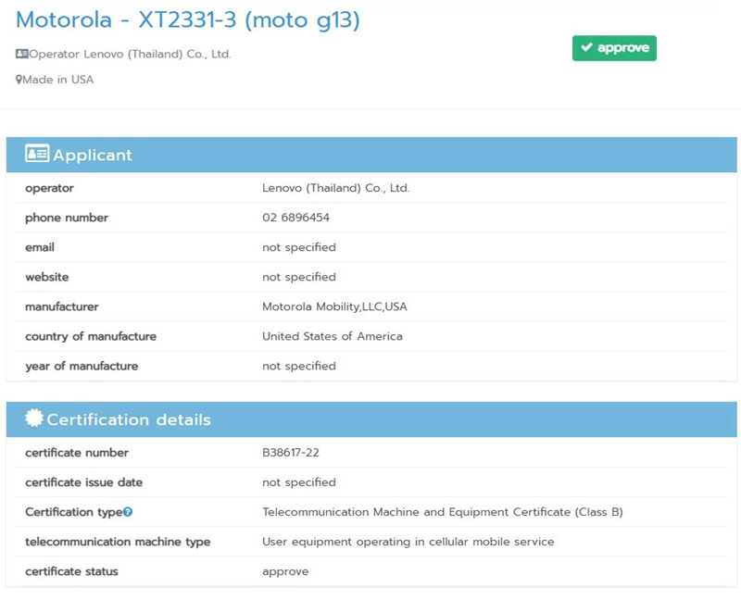Screen dimensions: 741x600
Task: Select United States of America value
Action: tap(333, 336)
